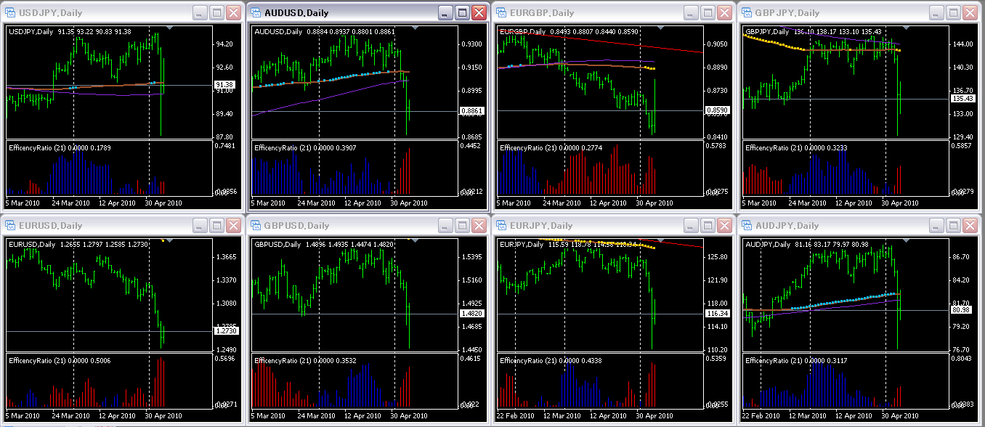This screenshot has width=985, height=427.
Task: Minimize the USDJPY chart window
Action: pos(200,13)
